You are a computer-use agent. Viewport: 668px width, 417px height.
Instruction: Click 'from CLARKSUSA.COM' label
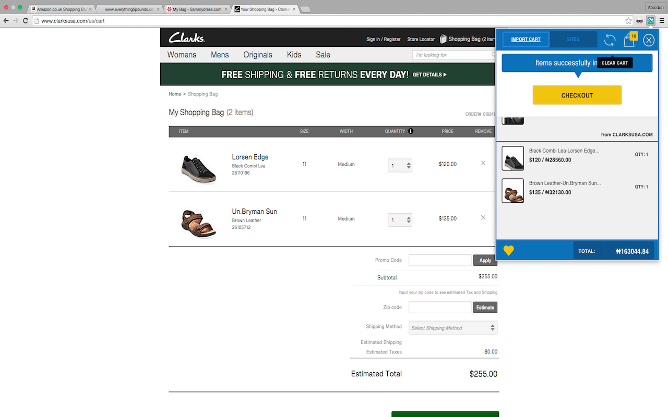coord(627,134)
